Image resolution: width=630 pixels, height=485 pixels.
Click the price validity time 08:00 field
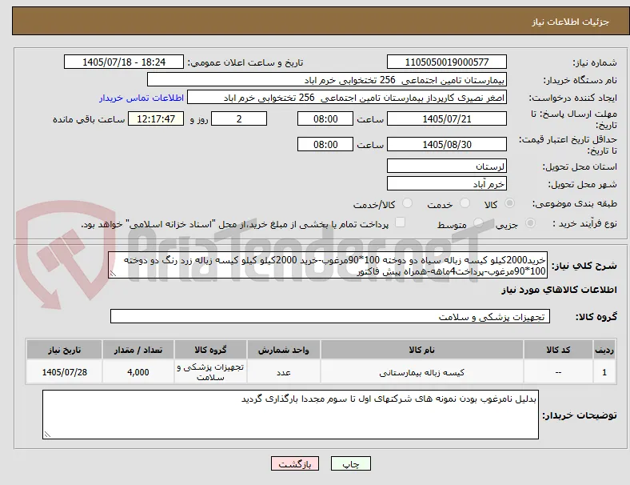pos(325,144)
